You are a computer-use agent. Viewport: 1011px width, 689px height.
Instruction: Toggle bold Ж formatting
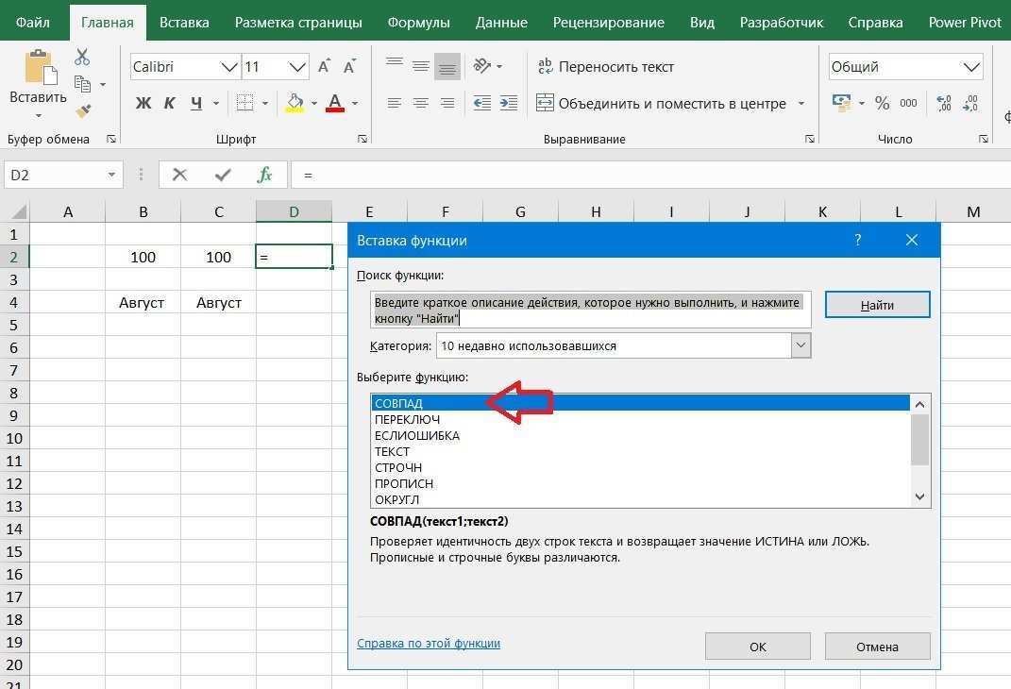click(143, 103)
